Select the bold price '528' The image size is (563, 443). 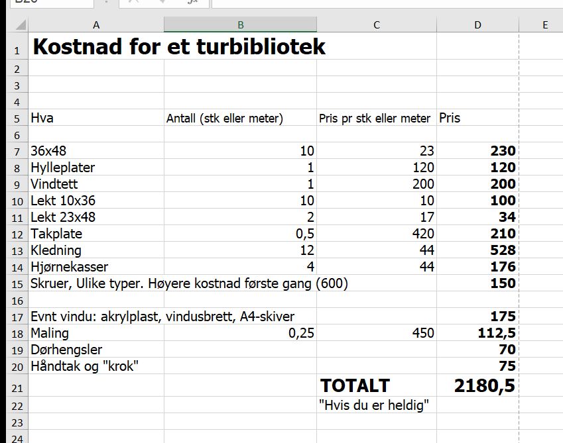[477, 250]
